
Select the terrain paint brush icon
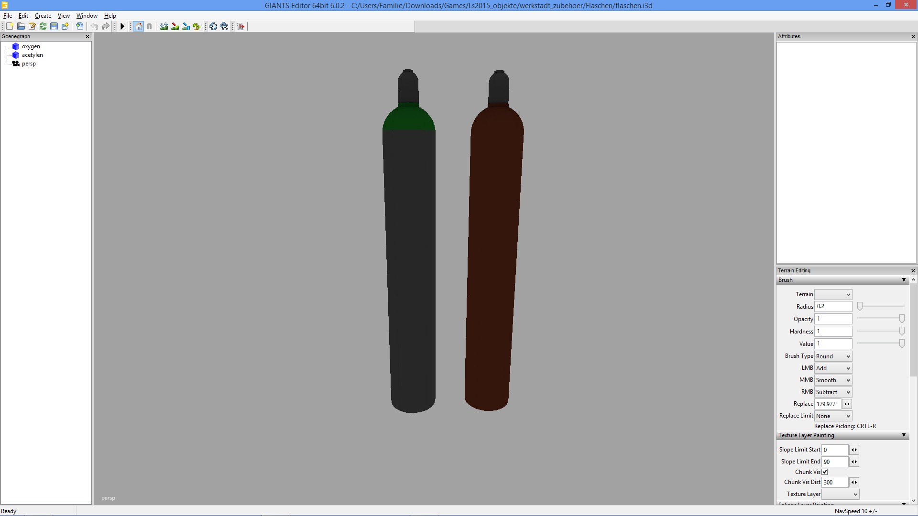(x=175, y=26)
